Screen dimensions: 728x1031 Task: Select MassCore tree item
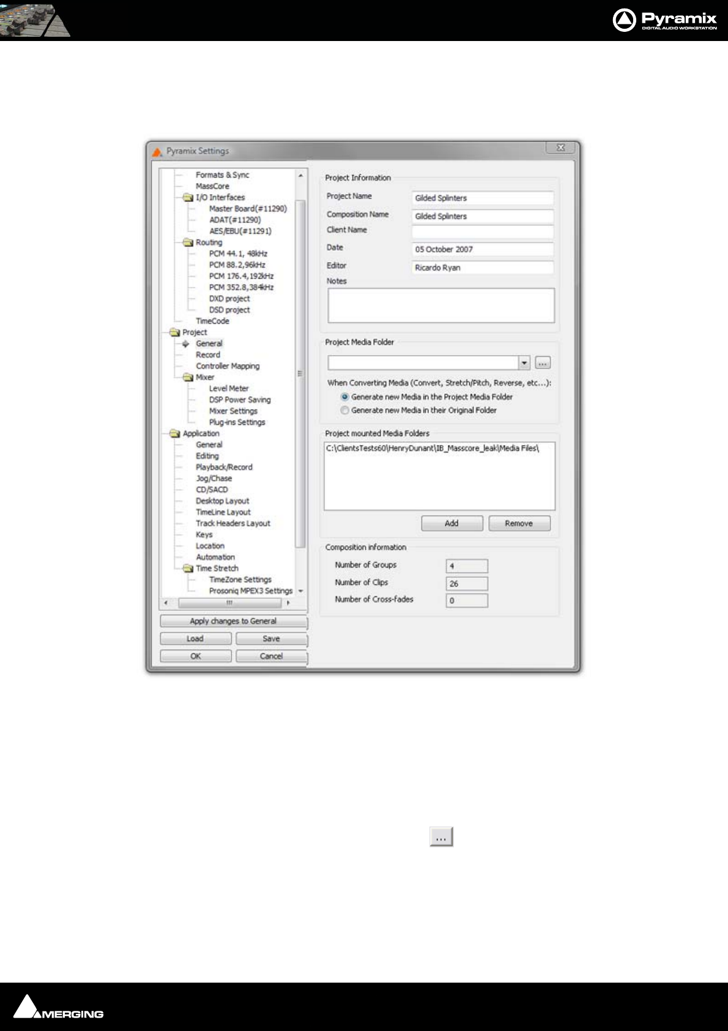pos(212,186)
